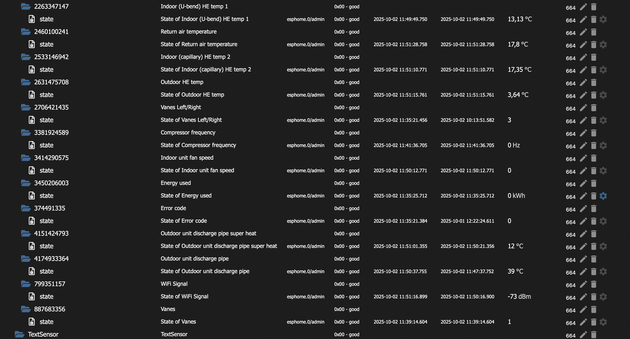Select the state item under 3381924589

point(46,145)
